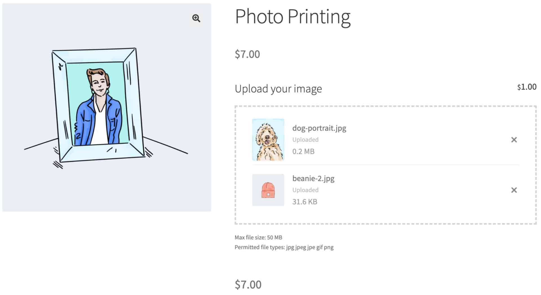Remove dog-portrait.jpg with its X icon
Viewport: 541px width, 295px height.
click(514, 140)
